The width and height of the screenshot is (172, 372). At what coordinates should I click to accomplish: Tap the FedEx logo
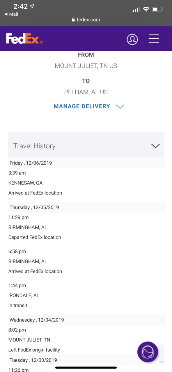click(24, 39)
